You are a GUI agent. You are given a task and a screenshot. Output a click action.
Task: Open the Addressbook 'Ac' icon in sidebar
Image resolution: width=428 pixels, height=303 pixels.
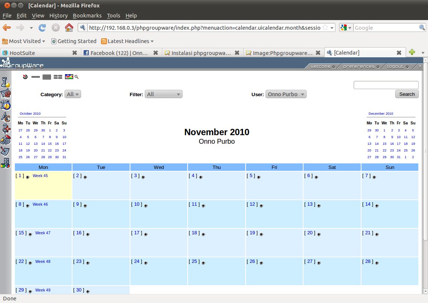tap(6, 117)
